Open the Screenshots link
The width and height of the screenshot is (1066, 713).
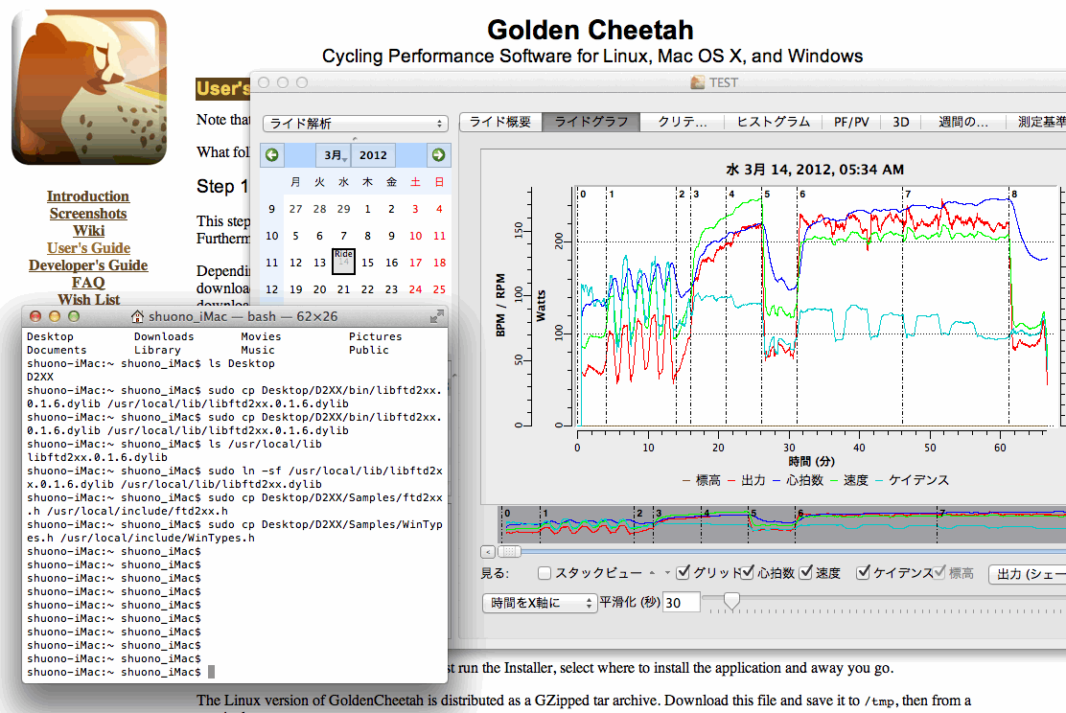88,214
